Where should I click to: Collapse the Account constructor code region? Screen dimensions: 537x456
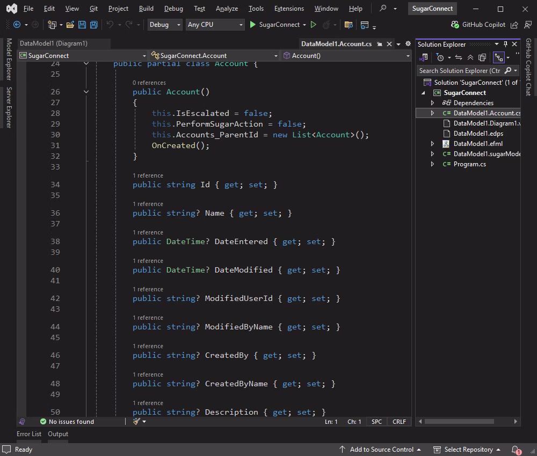click(85, 92)
